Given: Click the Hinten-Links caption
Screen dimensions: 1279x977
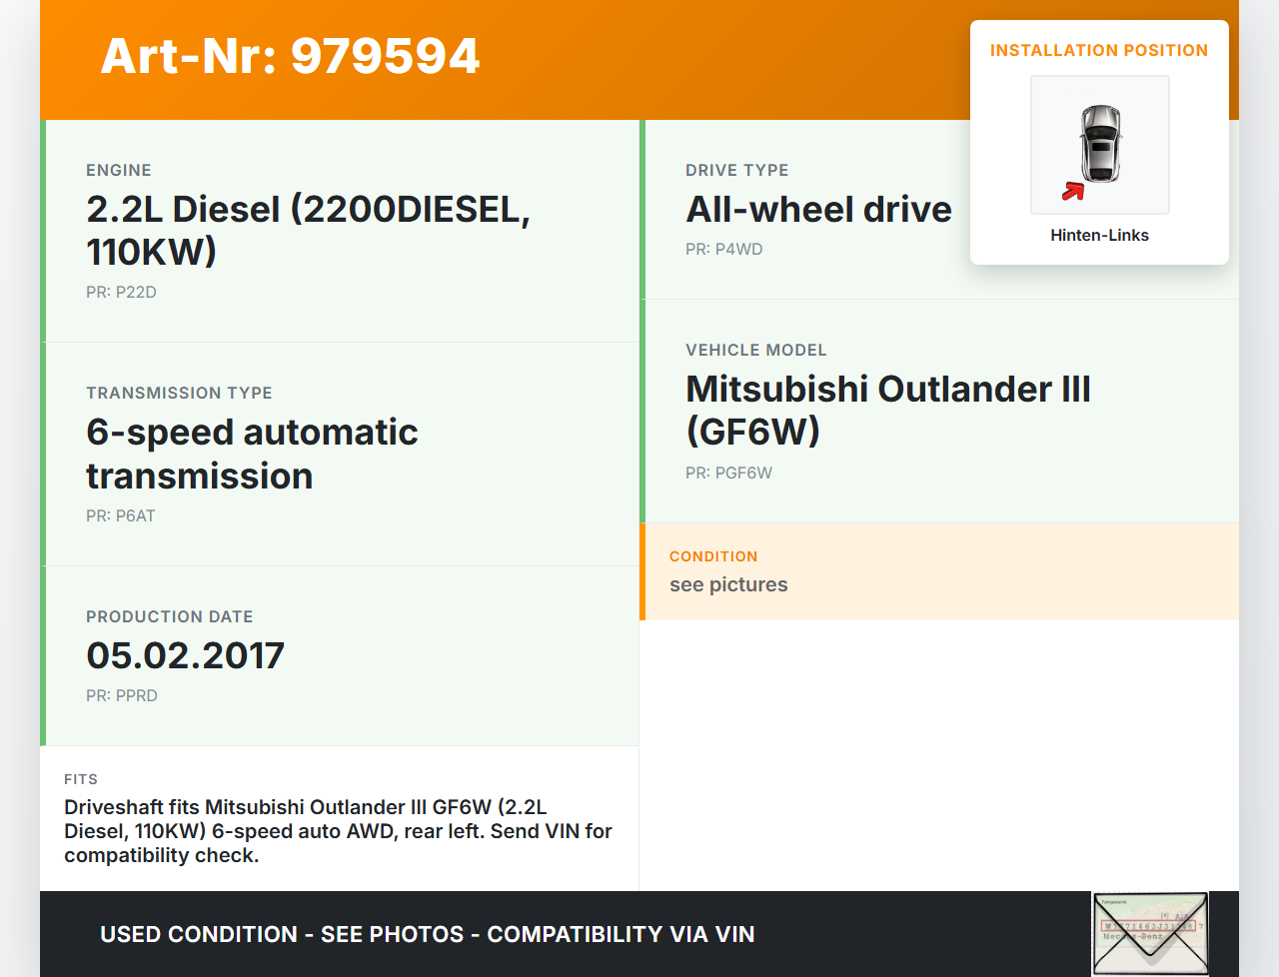Looking at the screenshot, I should point(1099,236).
